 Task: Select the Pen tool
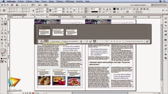pyautogui.click(x=2, y=31)
